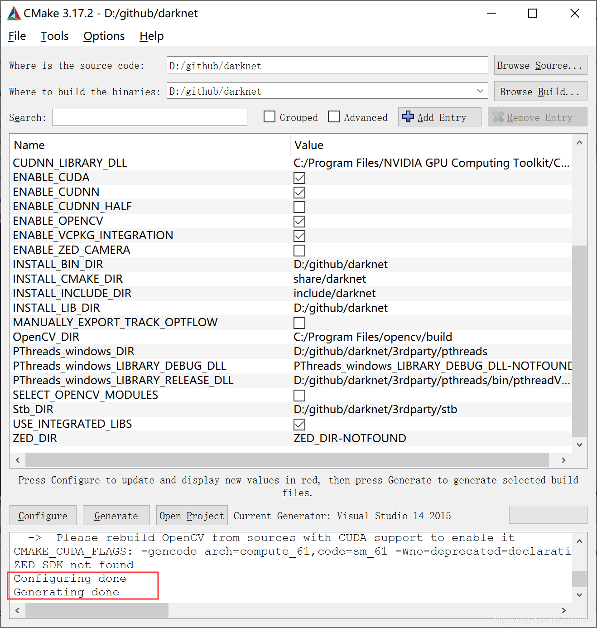Screen dimensions: 597x628
Task: Uncheck the ENABLE_CUDA checkbox
Action: [x=299, y=178]
